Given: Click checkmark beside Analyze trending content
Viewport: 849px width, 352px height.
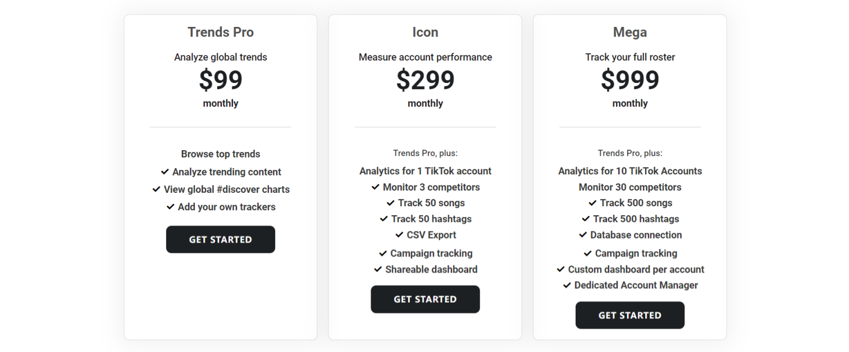Looking at the screenshot, I should click(165, 172).
